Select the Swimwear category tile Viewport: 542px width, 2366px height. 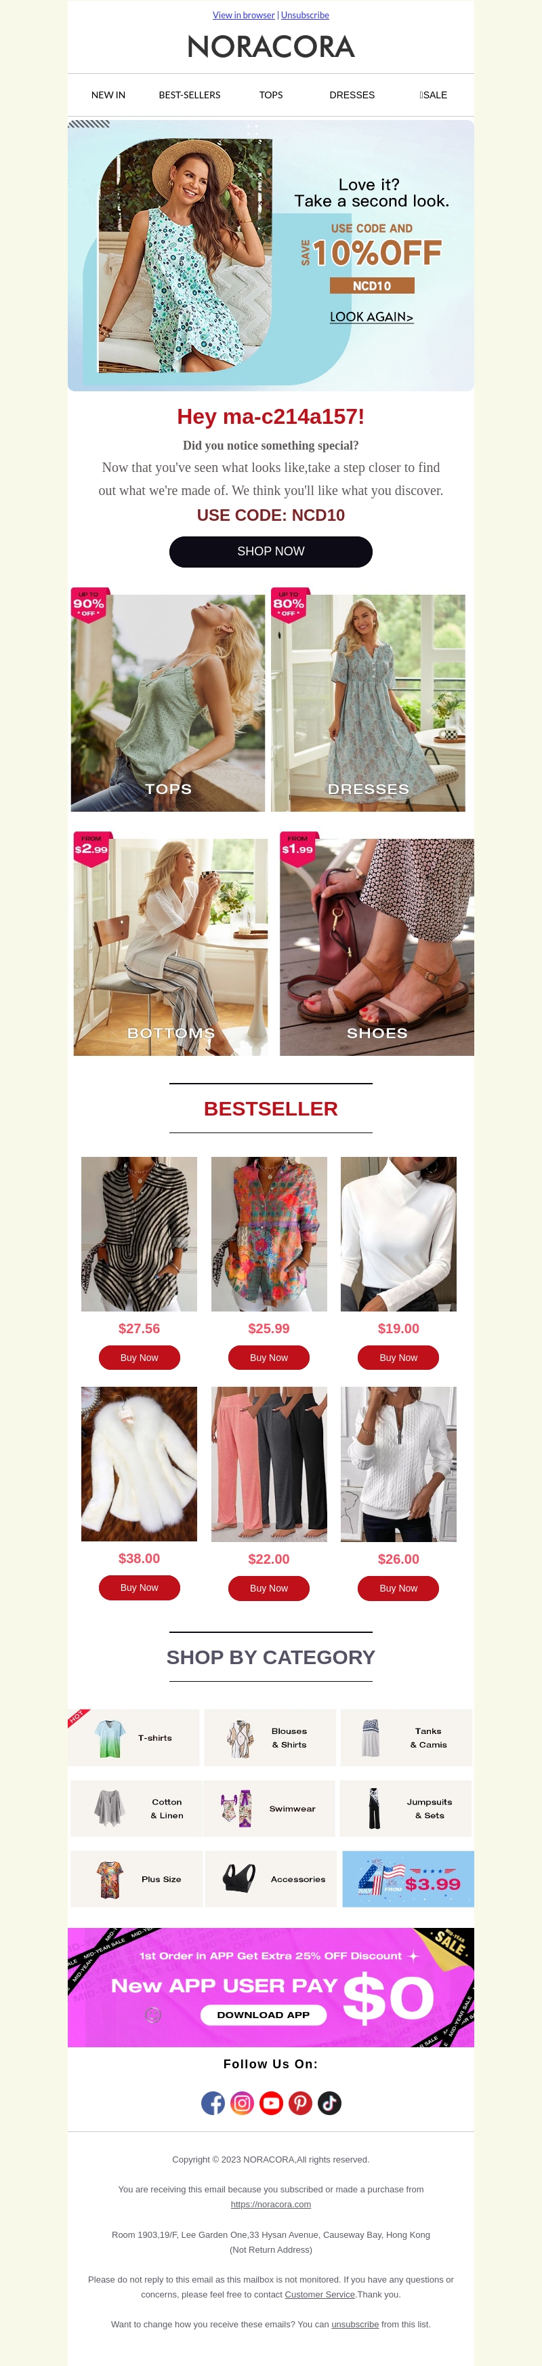270,1809
